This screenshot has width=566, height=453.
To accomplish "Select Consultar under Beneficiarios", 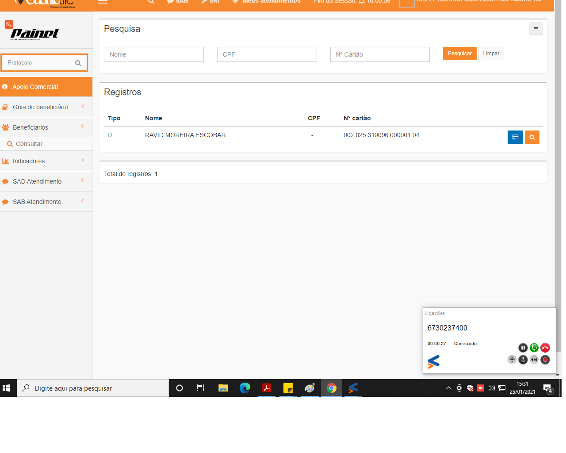I will (x=29, y=144).
